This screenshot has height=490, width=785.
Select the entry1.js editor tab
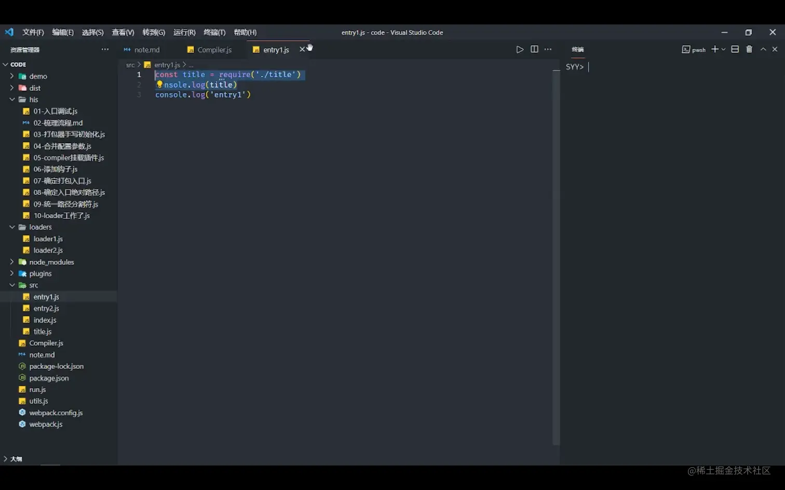(275, 50)
